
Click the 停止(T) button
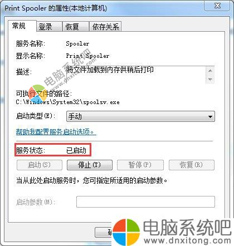point(90,165)
